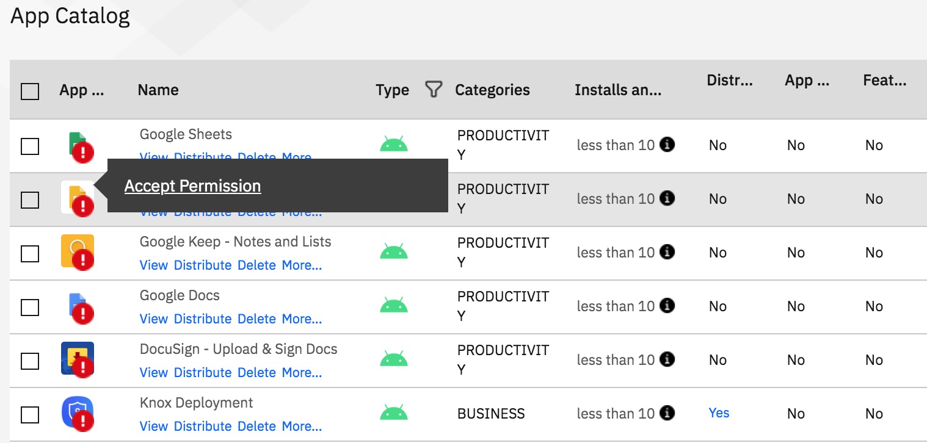
Task: Click View link for Google Docs
Action: pyautogui.click(x=154, y=319)
